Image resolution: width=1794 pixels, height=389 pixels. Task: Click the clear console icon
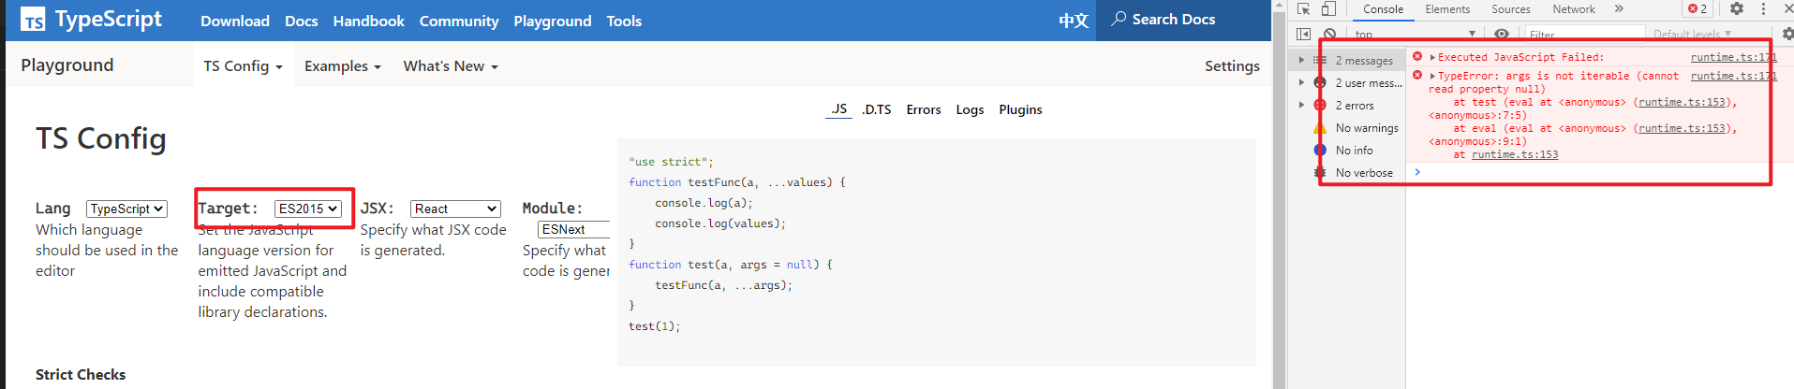(x=1329, y=34)
